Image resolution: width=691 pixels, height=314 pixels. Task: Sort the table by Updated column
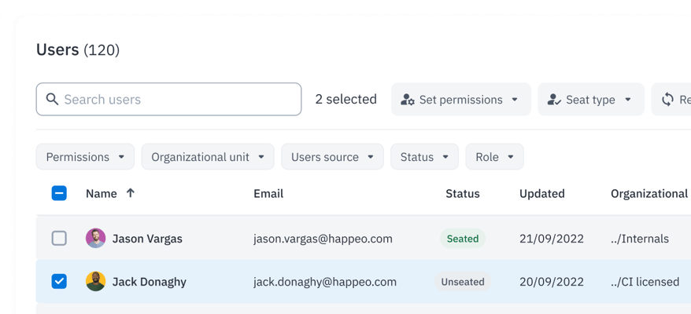coord(541,193)
